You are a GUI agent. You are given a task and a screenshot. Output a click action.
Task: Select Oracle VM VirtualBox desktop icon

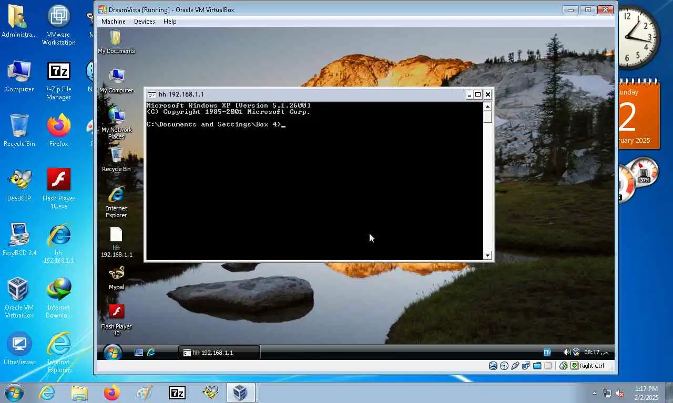tap(19, 299)
